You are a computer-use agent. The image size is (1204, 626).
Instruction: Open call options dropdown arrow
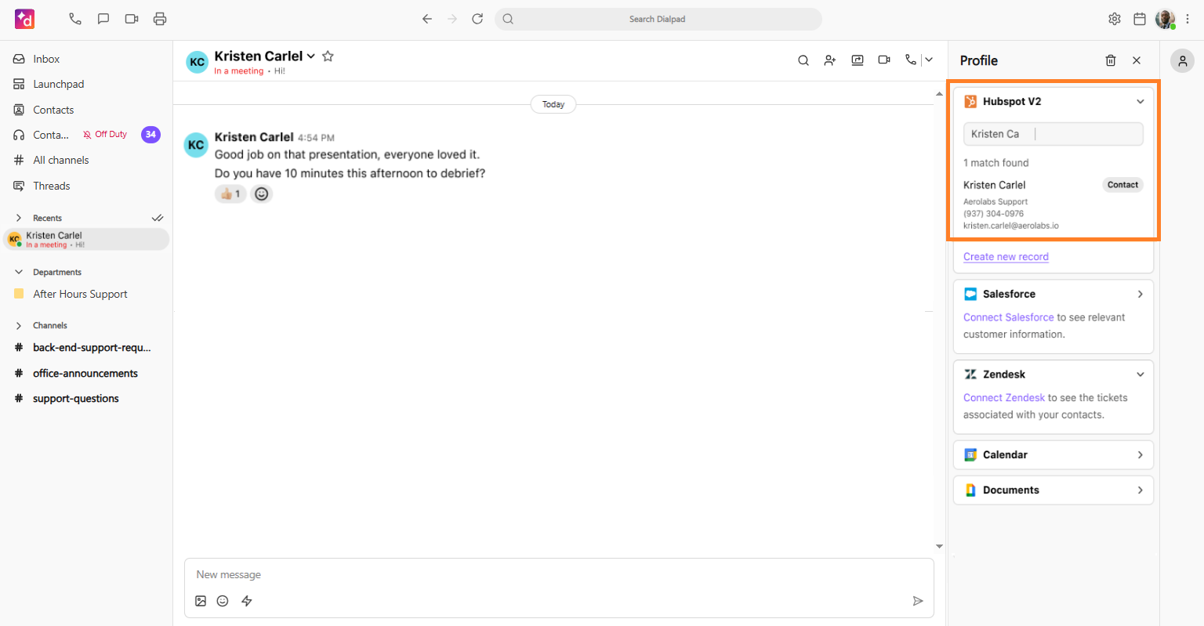(x=929, y=60)
